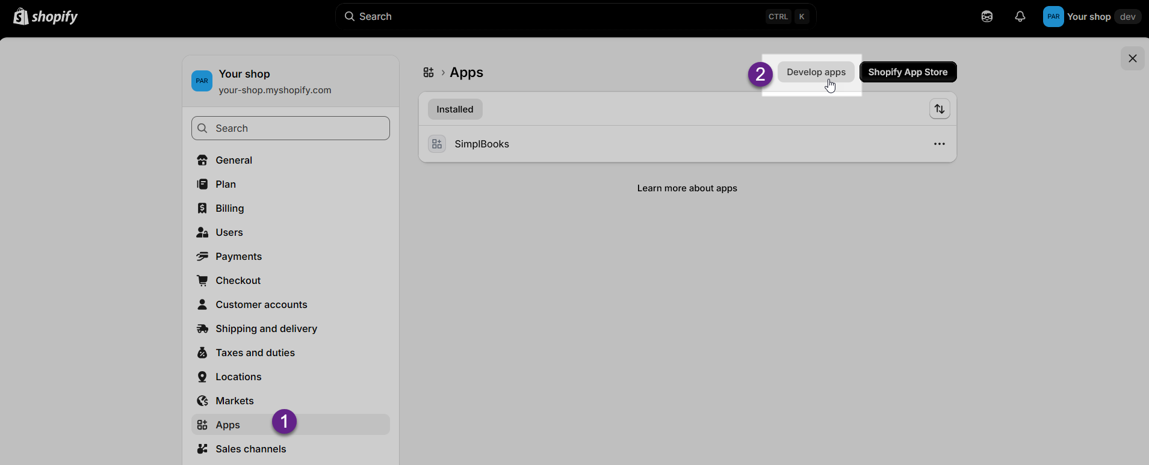The image size is (1149, 465).
Task: Click the Shopify logo in header
Action: point(46,17)
